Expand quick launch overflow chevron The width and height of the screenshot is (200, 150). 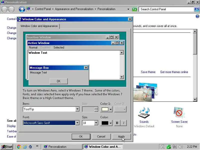[x=37, y=146]
